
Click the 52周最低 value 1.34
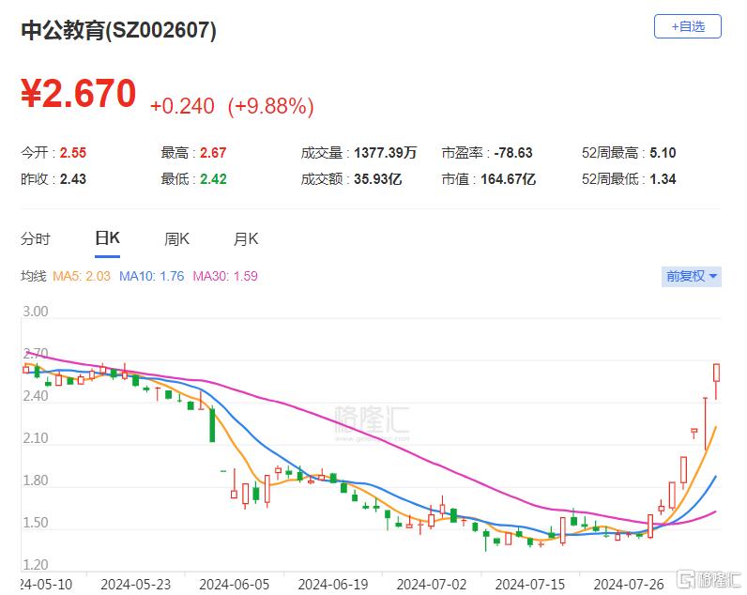point(663,179)
